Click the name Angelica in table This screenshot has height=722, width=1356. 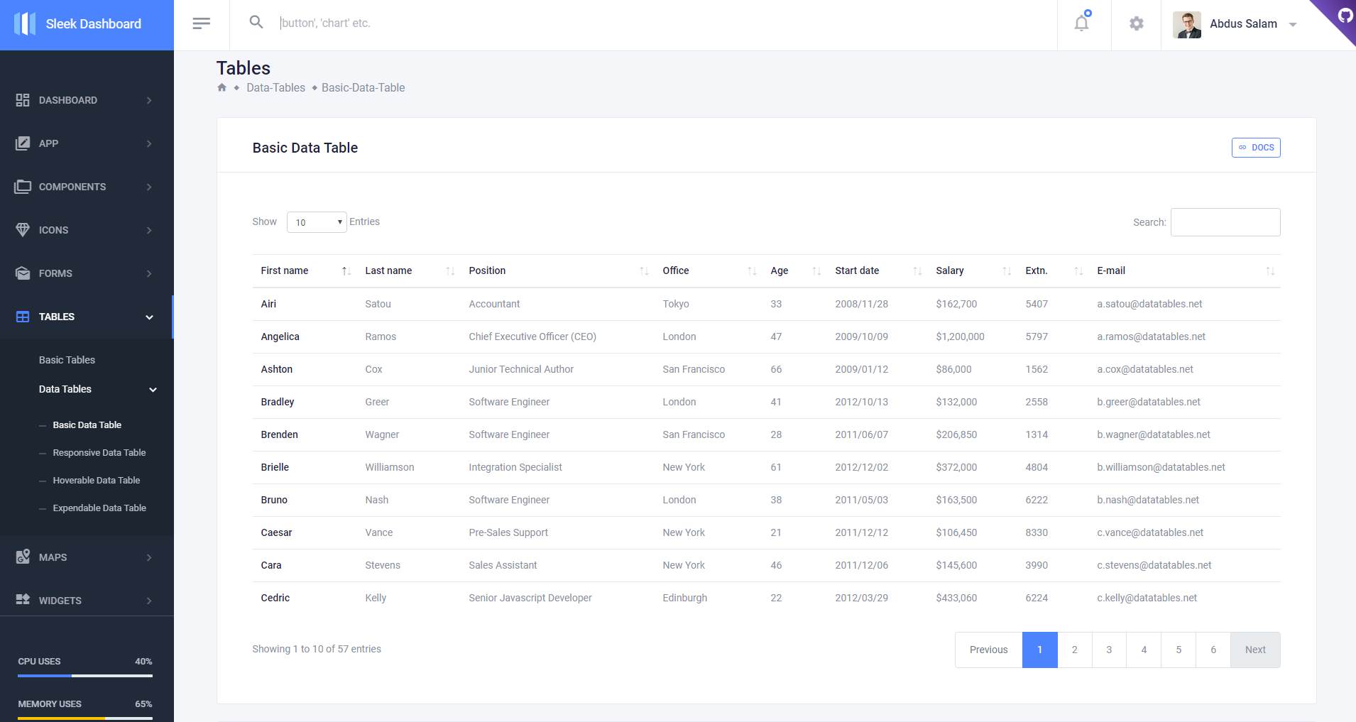pyautogui.click(x=280, y=337)
